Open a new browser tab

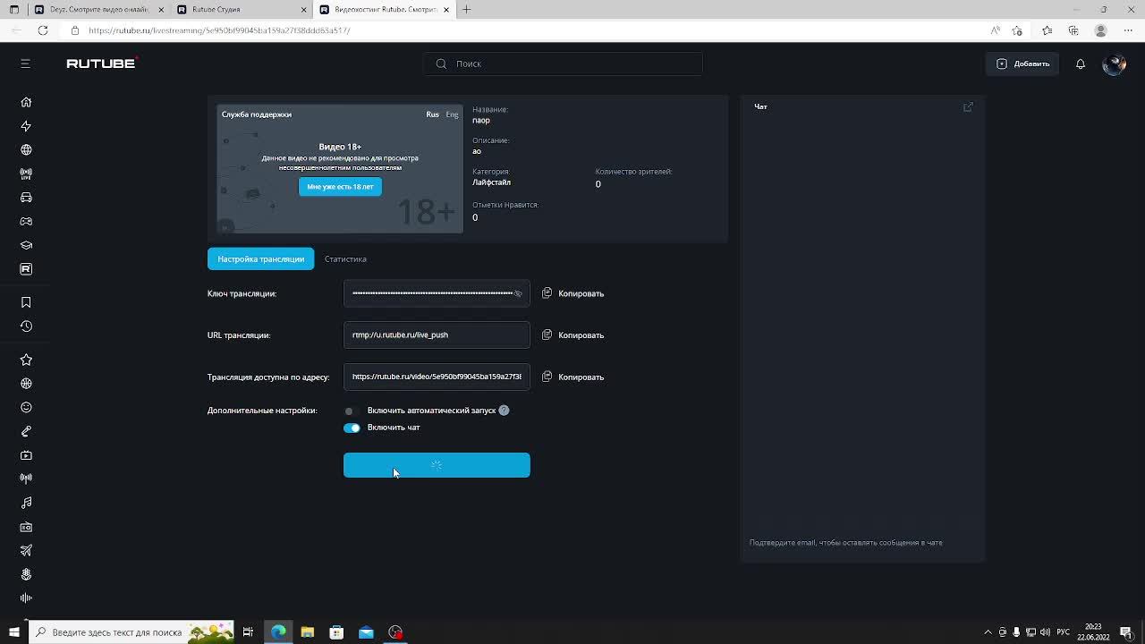click(466, 10)
